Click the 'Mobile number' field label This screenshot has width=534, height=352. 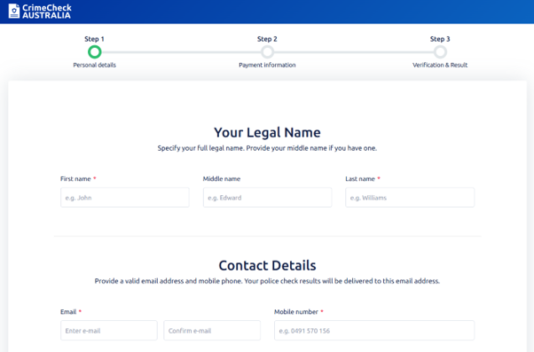[296, 312]
